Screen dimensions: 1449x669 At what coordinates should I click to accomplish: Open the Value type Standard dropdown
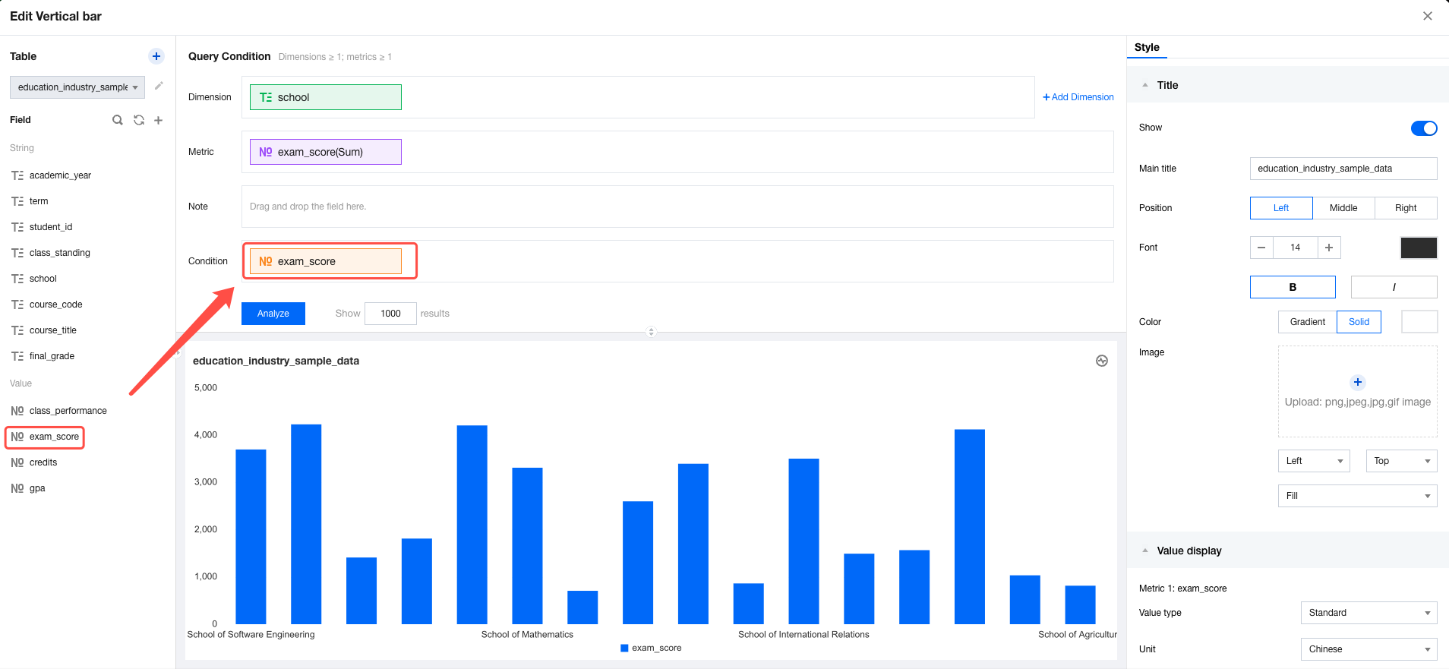click(1368, 613)
